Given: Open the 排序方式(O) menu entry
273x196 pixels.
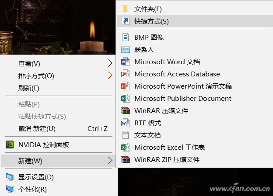Looking at the screenshot, I should tap(58, 76).
